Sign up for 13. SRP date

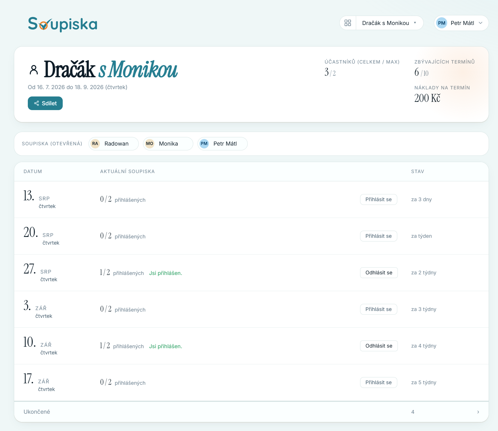pos(379,199)
